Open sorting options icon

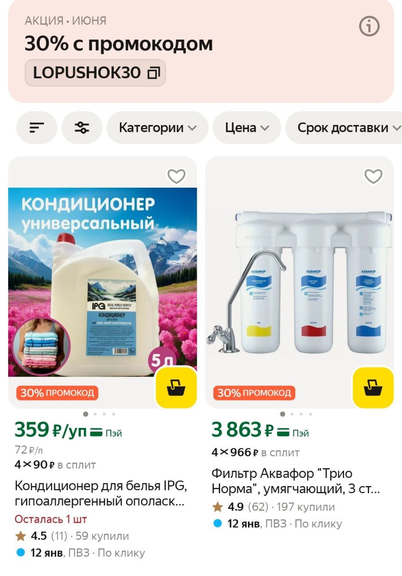point(37,128)
